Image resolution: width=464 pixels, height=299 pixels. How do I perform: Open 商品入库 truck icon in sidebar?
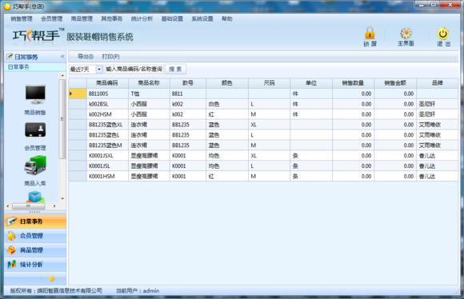(x=35, y=165)
